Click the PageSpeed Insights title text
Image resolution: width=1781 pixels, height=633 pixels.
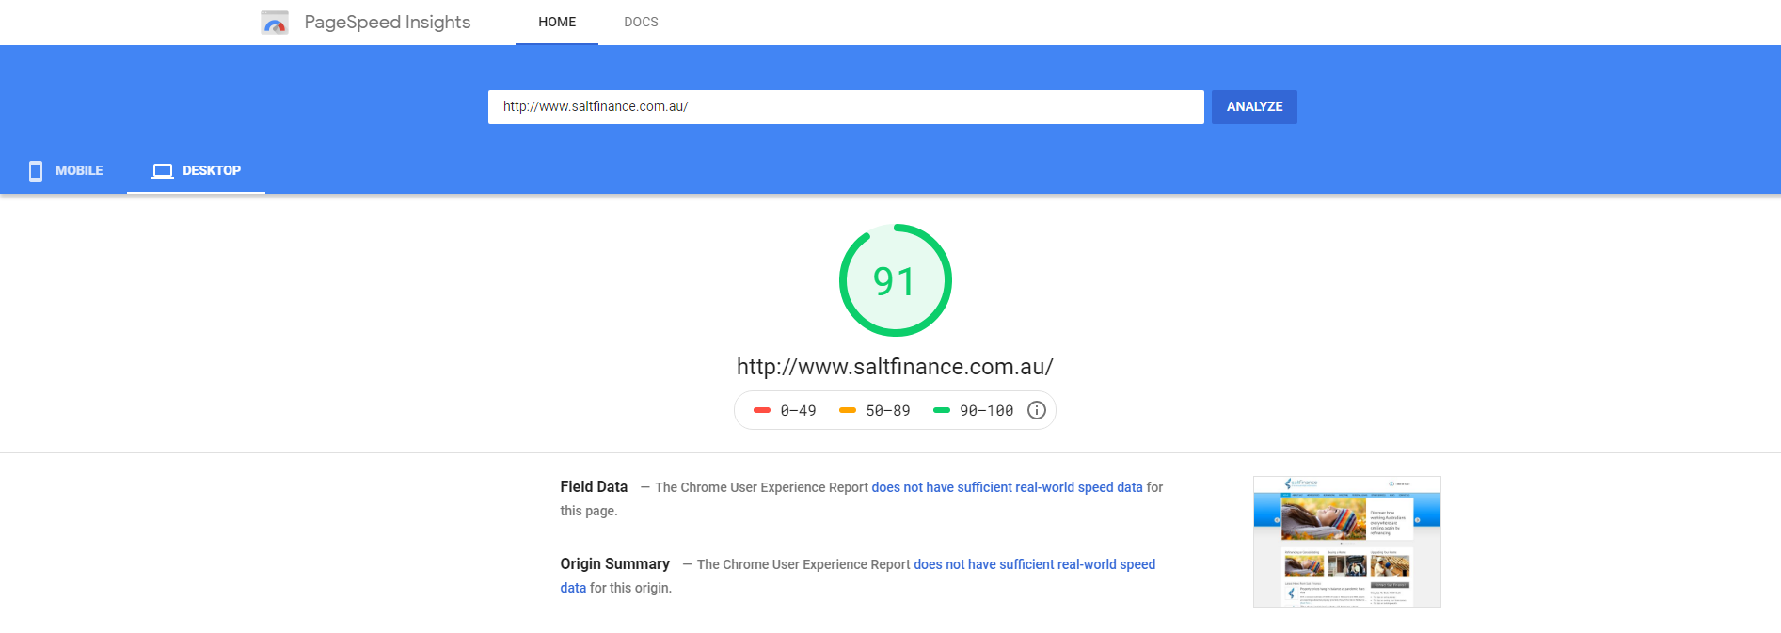point(387,23)
